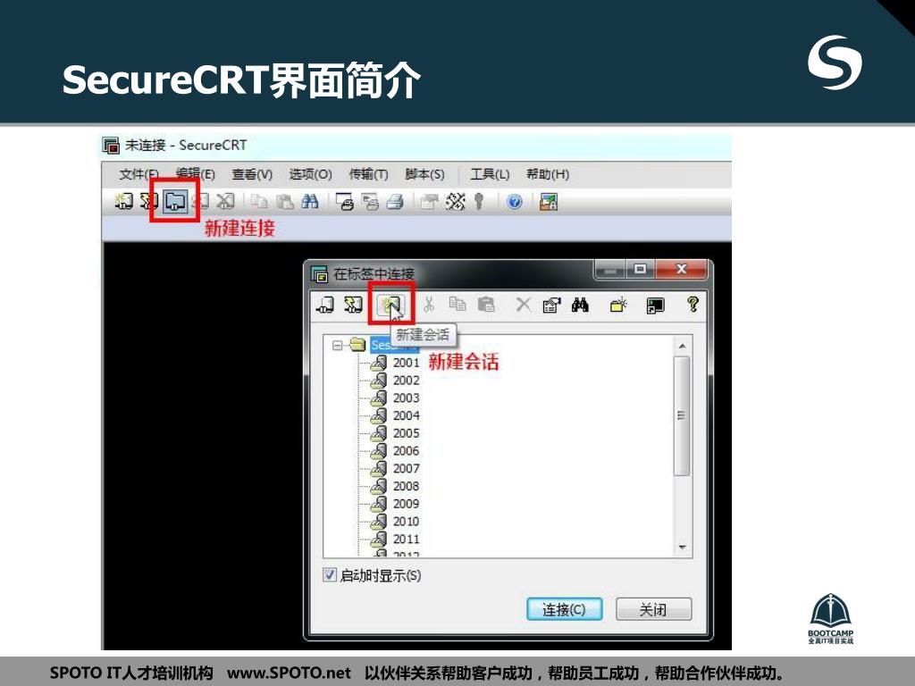Click the scroll-up arrow of the session list

[682, 346]
